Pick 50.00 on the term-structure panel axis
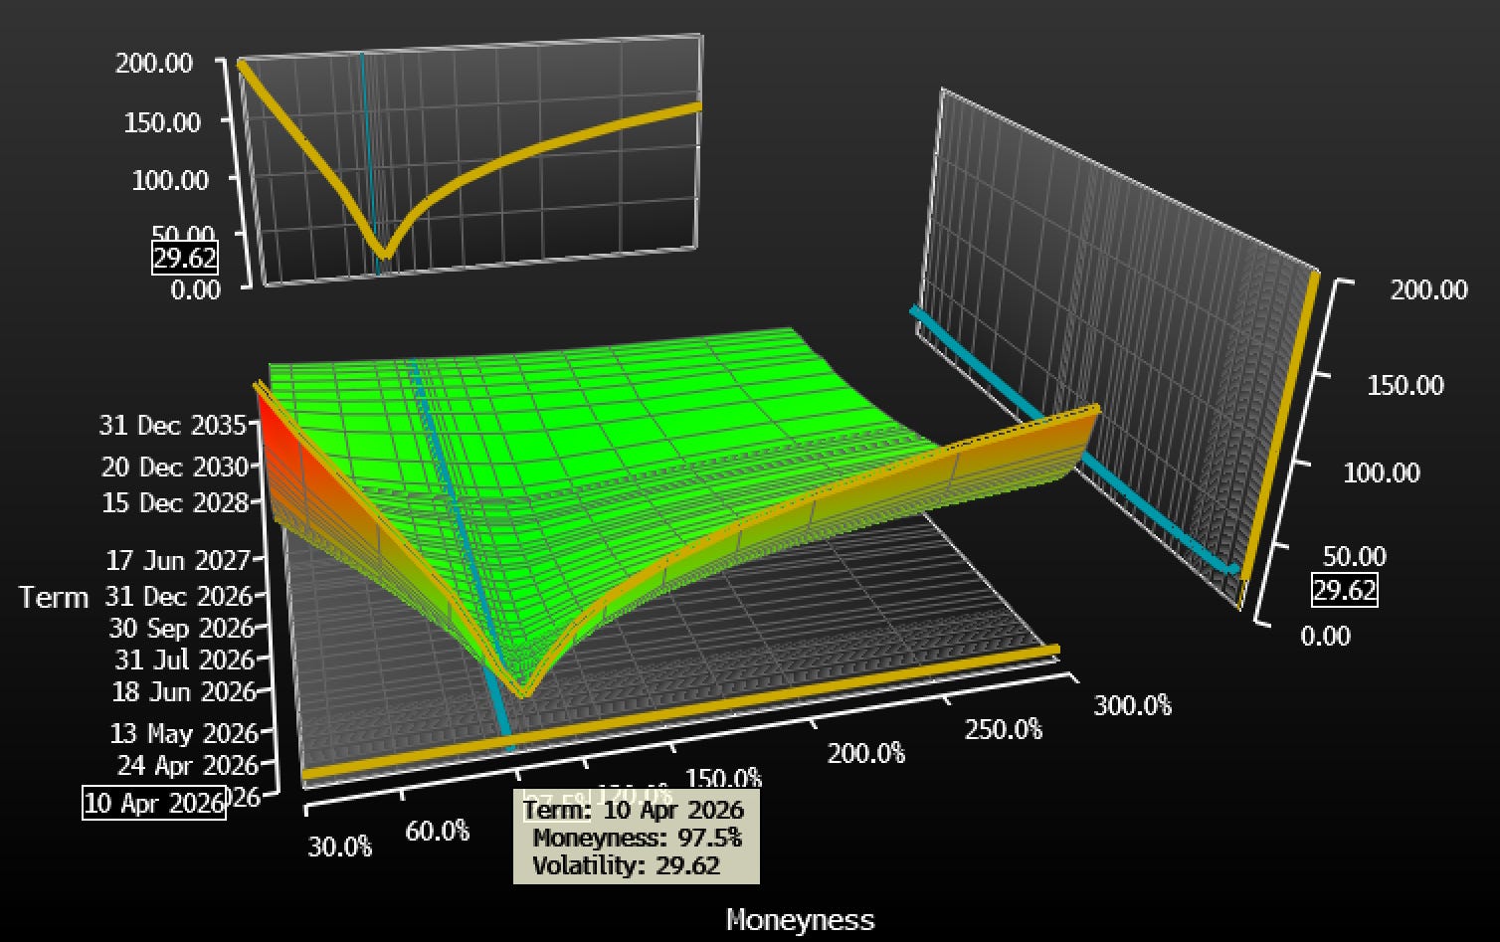Viewport: 1500px width, 942px height. click(1355, 556)
